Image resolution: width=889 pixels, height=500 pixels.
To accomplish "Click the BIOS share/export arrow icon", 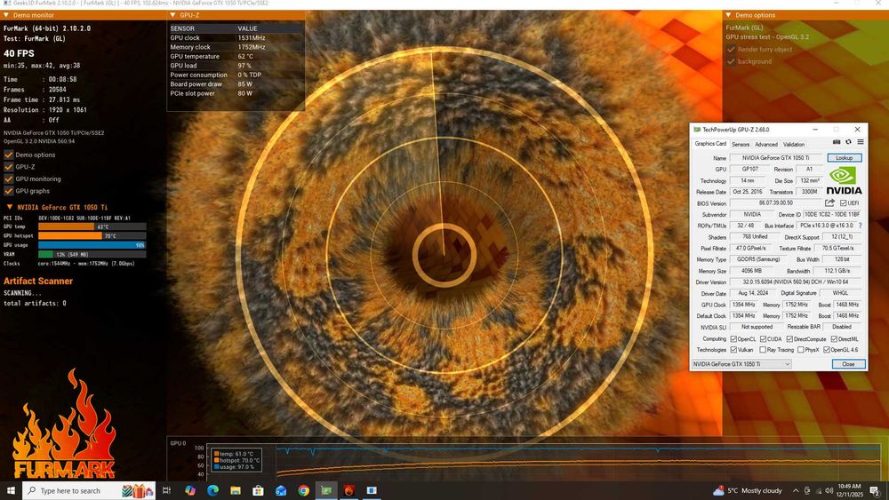I will [829, 202].
